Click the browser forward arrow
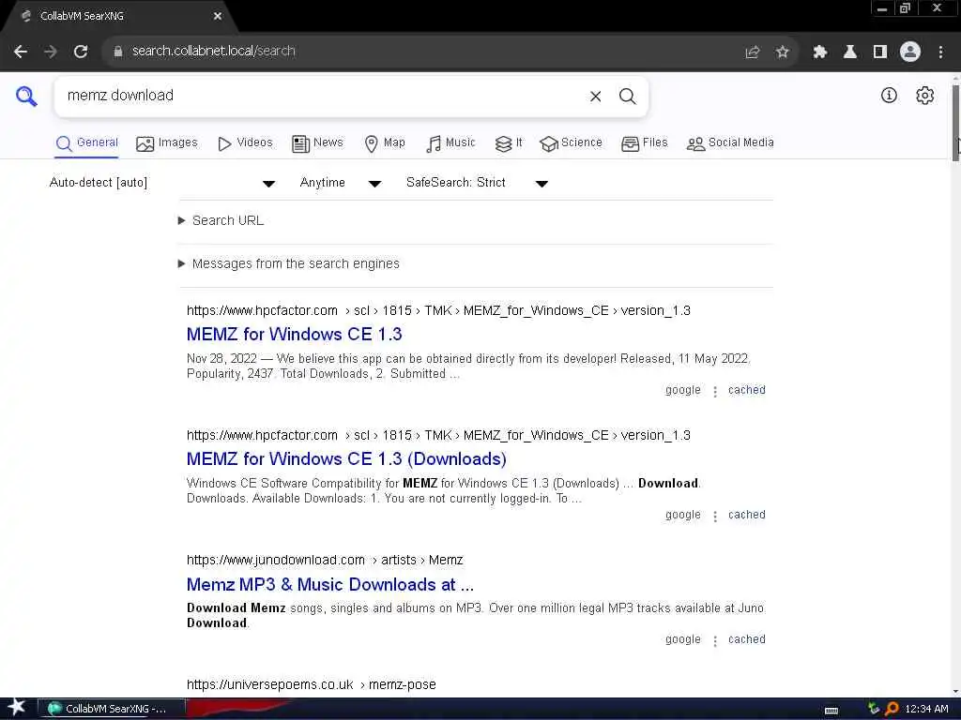Screen dimensions: 961x720 (51, 52)
